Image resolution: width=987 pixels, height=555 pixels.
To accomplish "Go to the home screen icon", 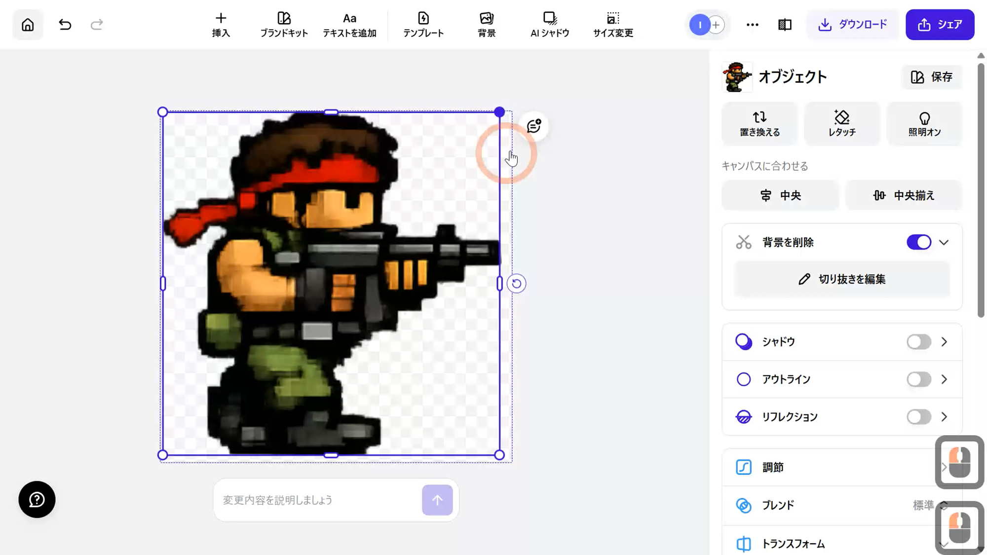I will click(28, 25).
